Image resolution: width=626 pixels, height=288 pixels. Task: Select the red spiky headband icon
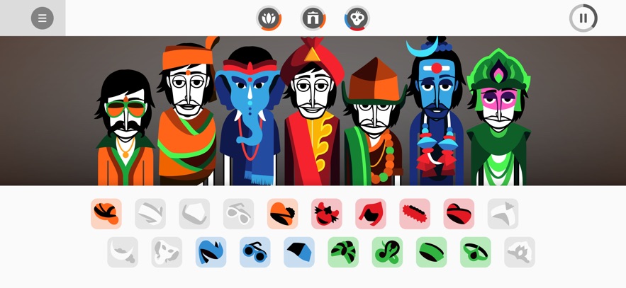pyautogui.click(x=415, y=214)
